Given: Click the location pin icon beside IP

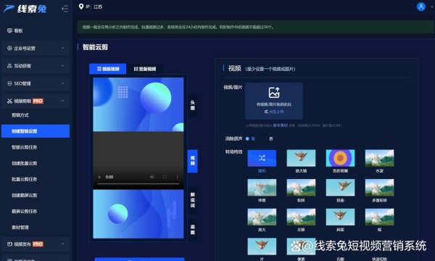Looking at the screenshot, I should click(x=81, y=7).
